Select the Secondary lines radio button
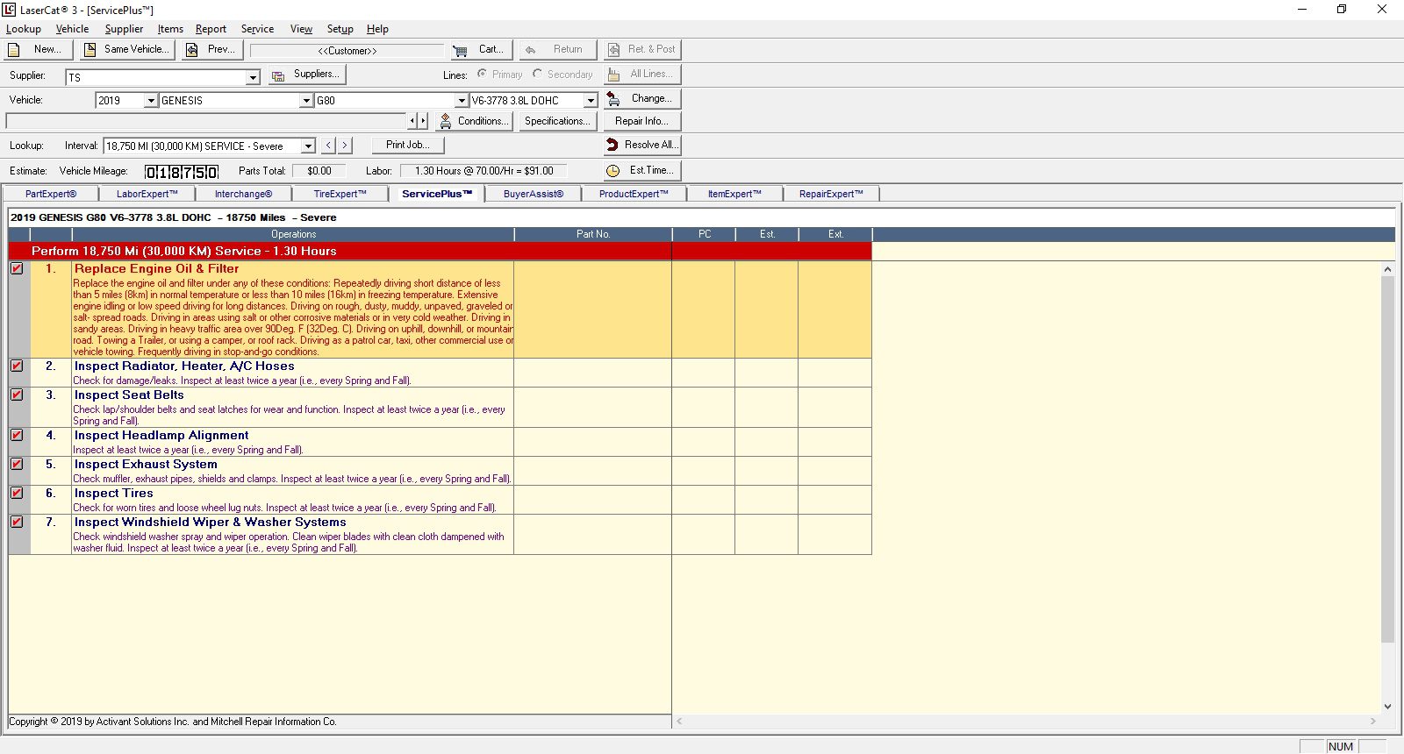The image size is (1404, 754). [537, 74]
